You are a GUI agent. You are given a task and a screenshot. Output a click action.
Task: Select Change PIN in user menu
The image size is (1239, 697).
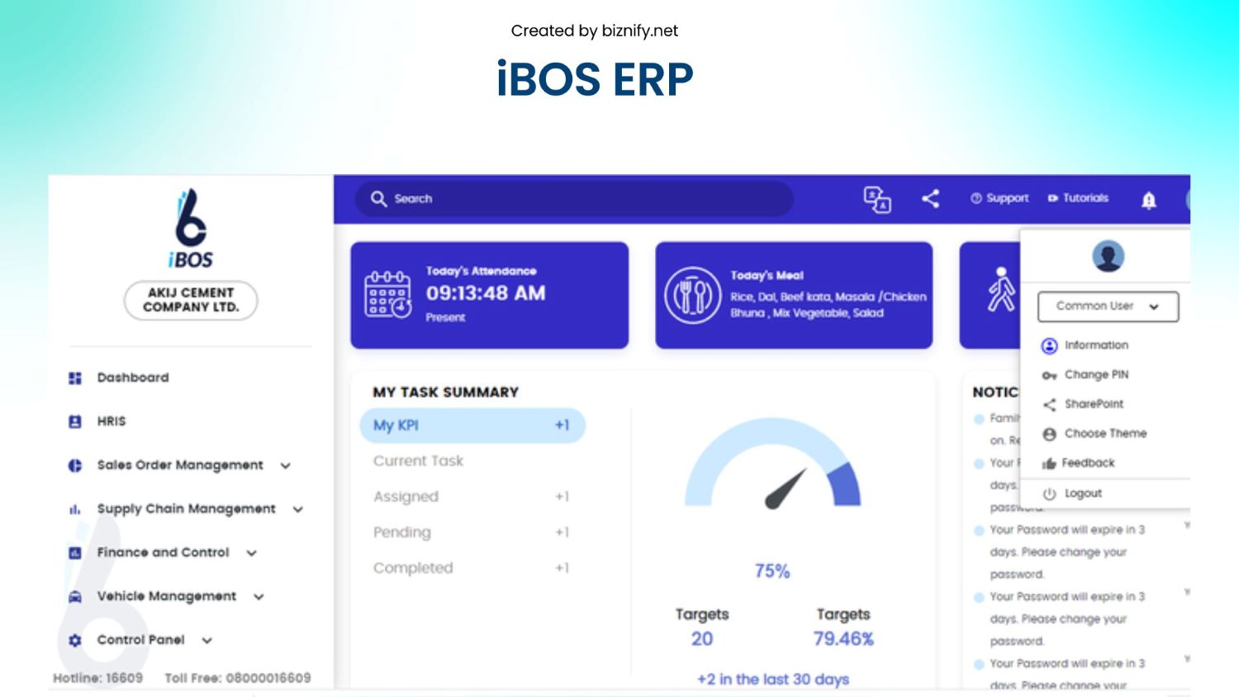click(1096, 375)
